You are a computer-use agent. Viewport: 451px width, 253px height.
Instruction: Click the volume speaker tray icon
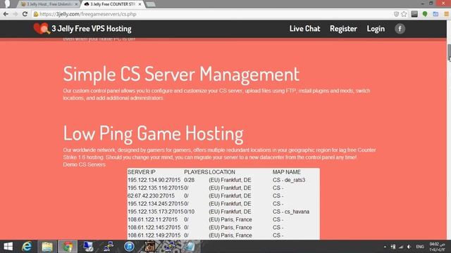click(x=409, y=247)
